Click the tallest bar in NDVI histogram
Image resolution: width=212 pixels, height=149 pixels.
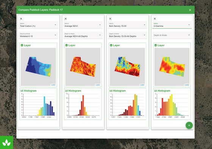tap(83, 105)
